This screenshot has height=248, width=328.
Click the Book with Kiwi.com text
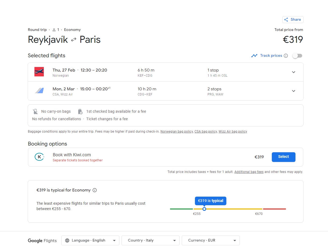pyautogui.click(x=72, y=155)
